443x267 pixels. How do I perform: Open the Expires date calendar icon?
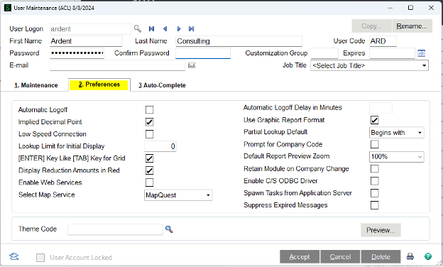[x=421, y=53]
